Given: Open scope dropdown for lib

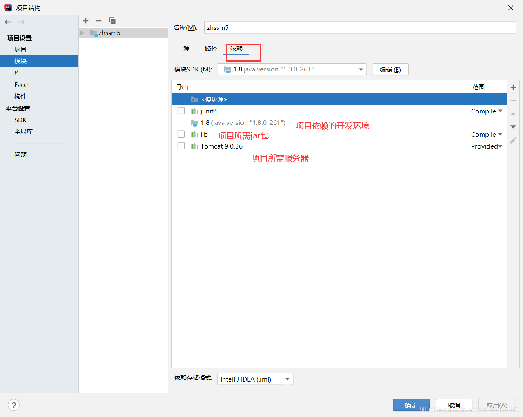Looking at the screenshot, I should point(500,134).
